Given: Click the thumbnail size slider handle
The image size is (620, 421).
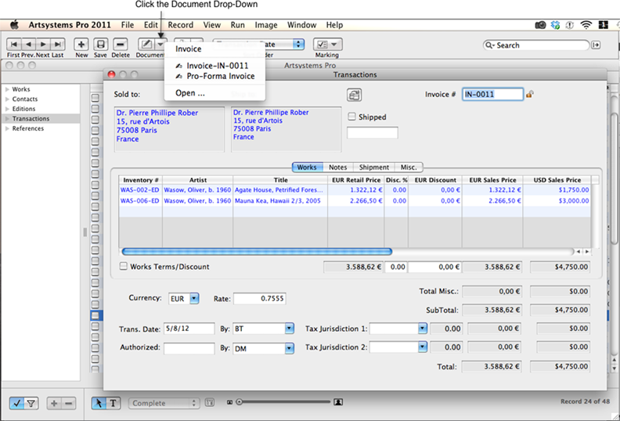Looking at the screenshot, I should coord(238,402).
